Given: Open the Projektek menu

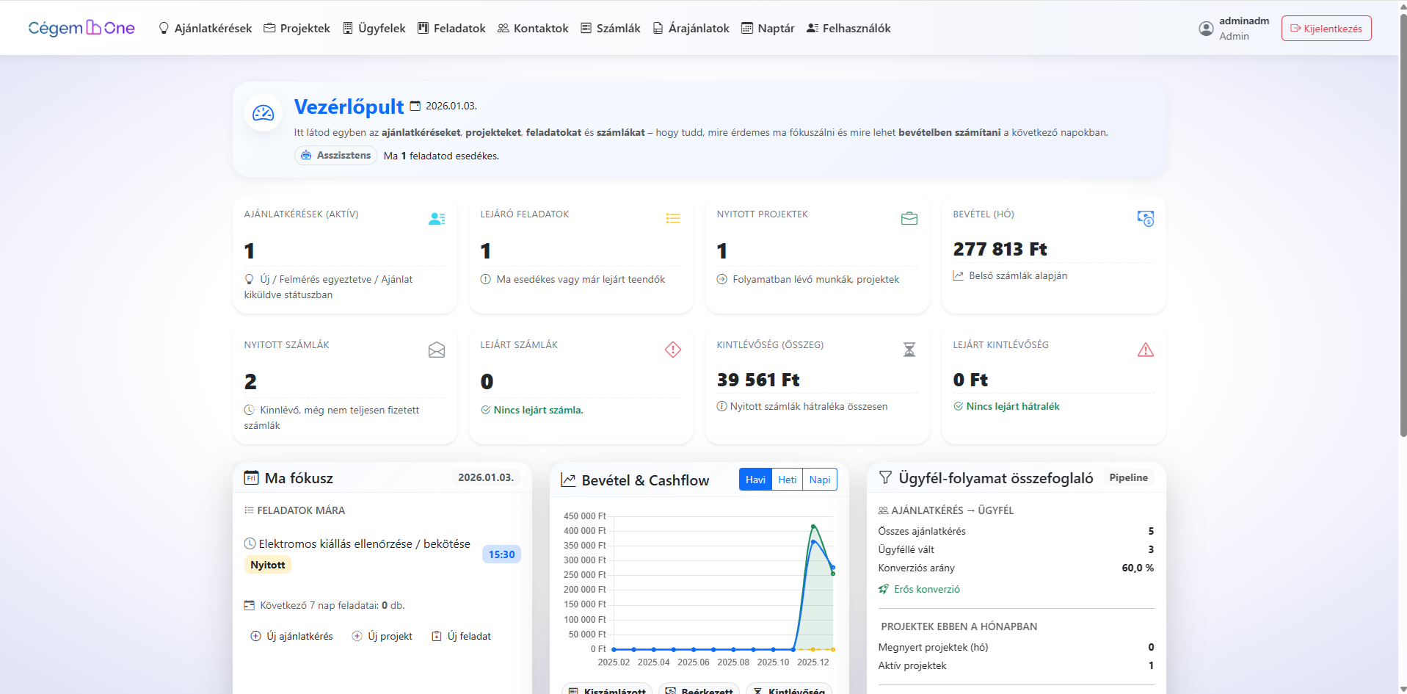Looking at the screenshot, I should coord(297,28).
